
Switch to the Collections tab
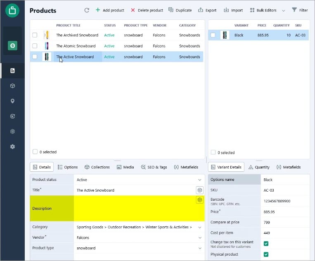[97, 167]
